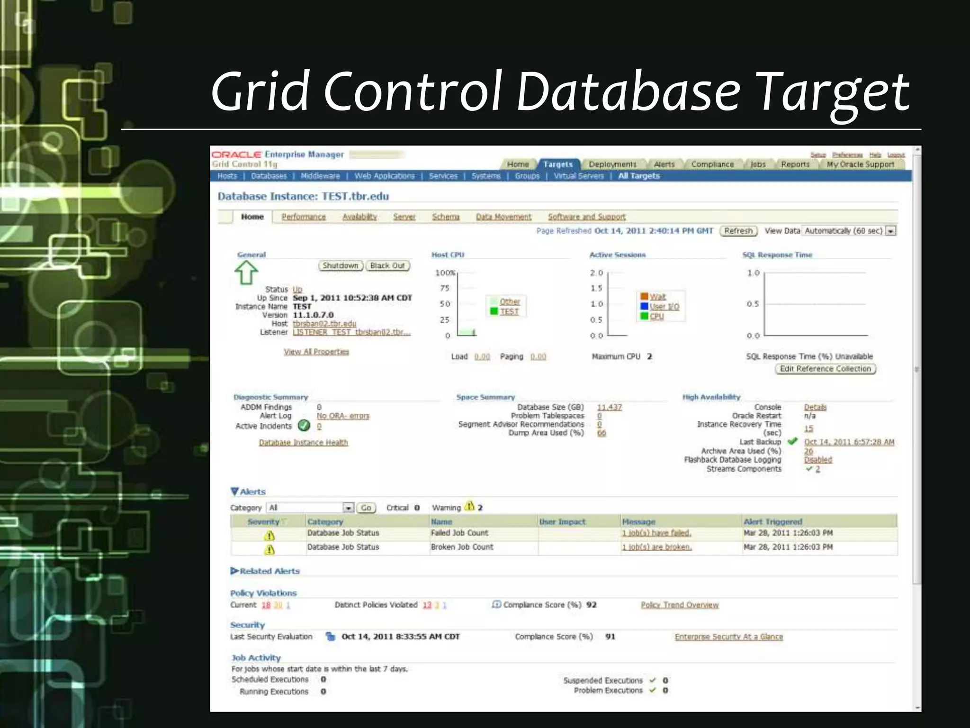
Task: Open the Database Instance Health link
Action: point(303,442)
